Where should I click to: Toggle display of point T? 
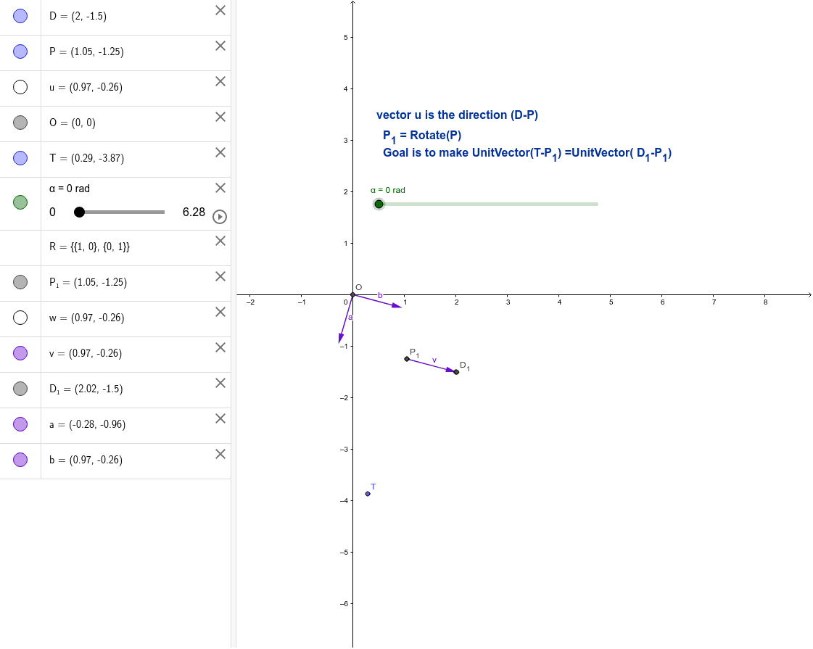click(x=20, y=159)
